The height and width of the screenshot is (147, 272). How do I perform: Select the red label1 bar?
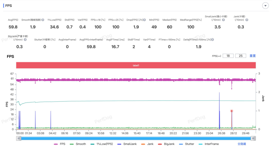coord(136,65)
